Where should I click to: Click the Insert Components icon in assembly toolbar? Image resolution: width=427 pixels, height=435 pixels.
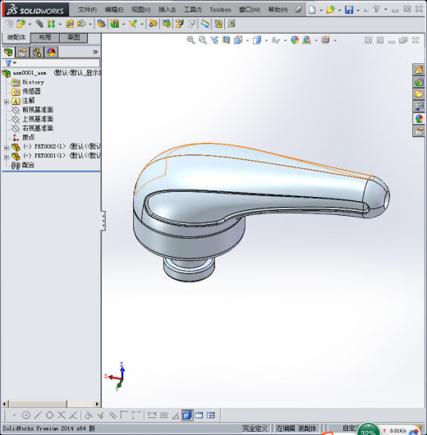(21, 24)
